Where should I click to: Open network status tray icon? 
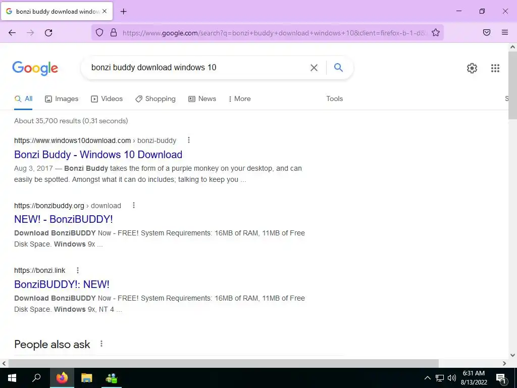click(440, 378)
